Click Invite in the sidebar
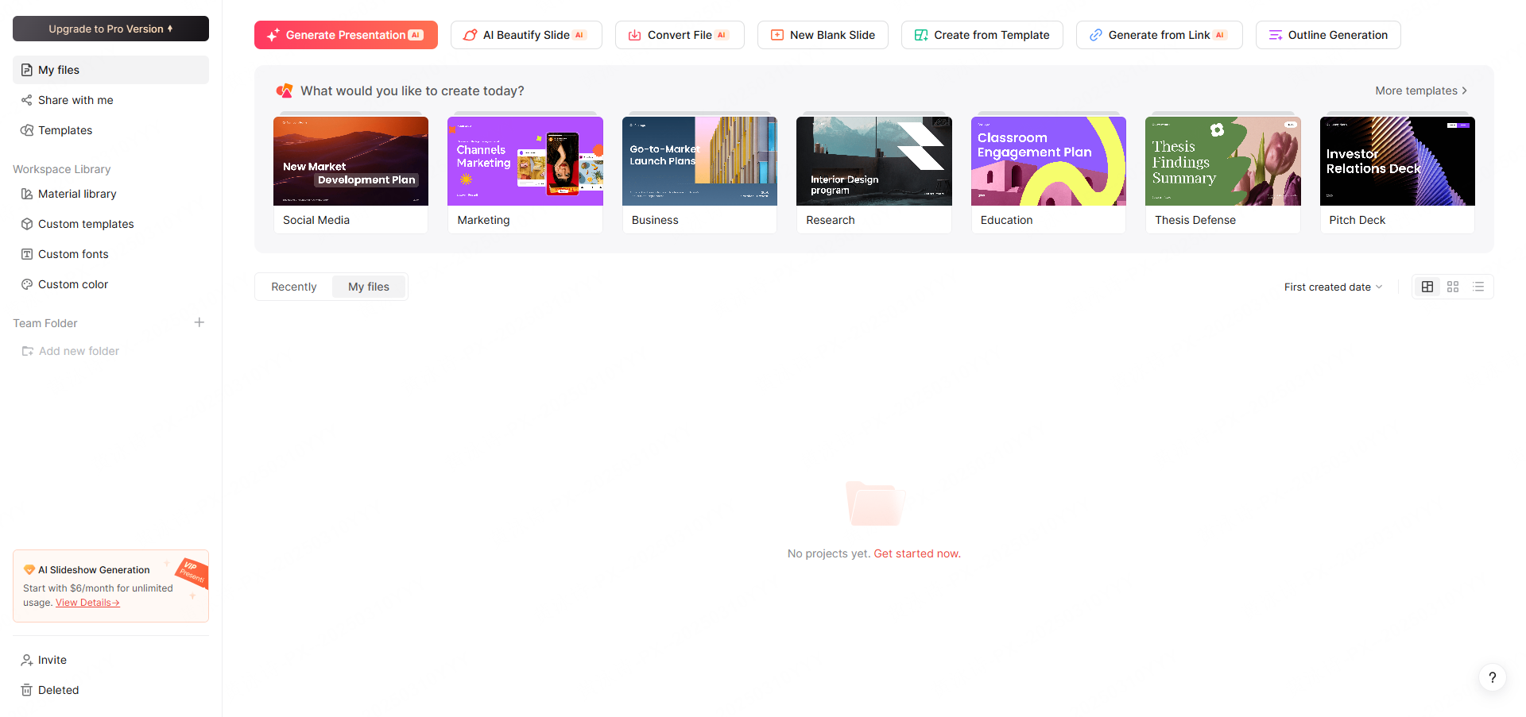Image resolution: width=1526 pixels, height=717 pixels. click(52, 660)
